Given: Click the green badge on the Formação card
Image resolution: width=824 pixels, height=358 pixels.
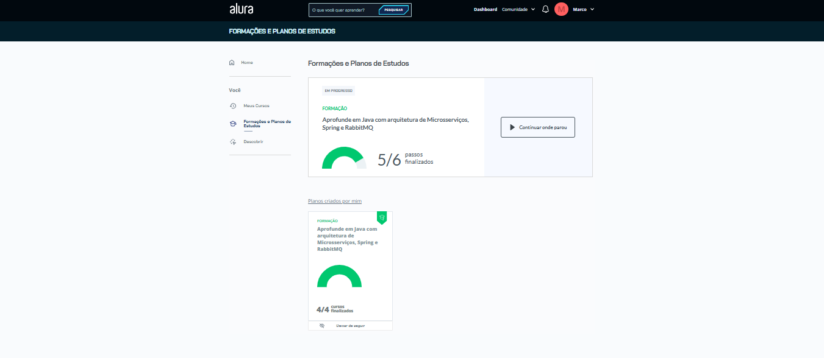Looking at the screenshot, I should 382,217.
